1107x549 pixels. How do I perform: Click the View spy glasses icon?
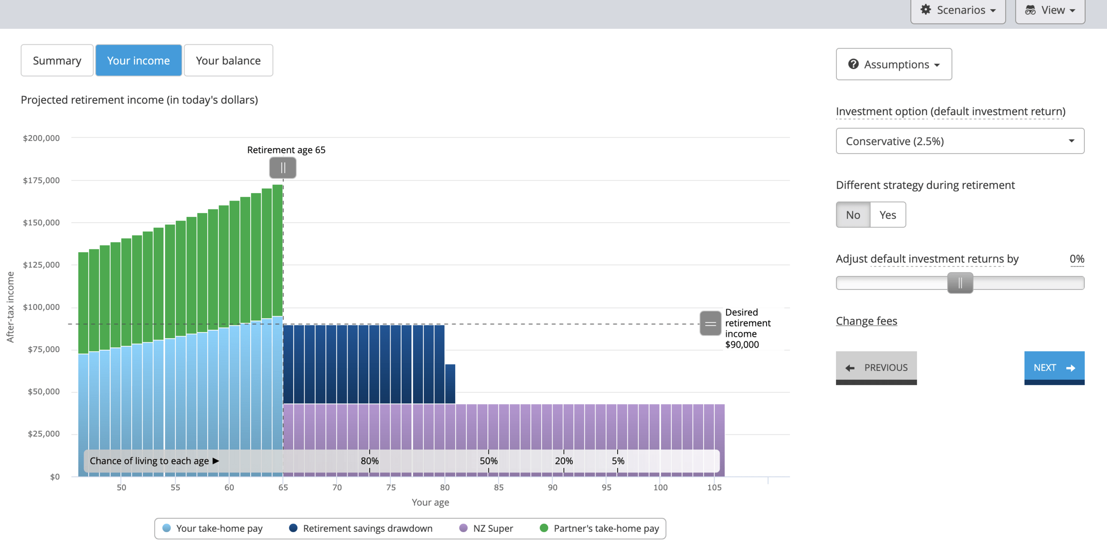click(1030, 10)
